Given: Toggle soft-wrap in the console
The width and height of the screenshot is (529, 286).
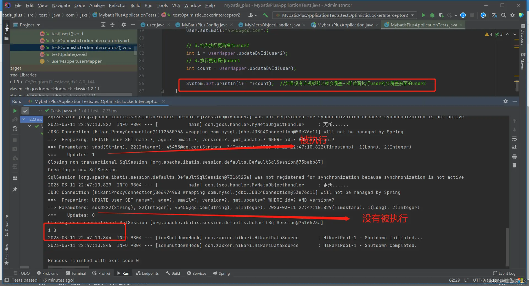Looking at the screenshot, I should click(514, 139).
